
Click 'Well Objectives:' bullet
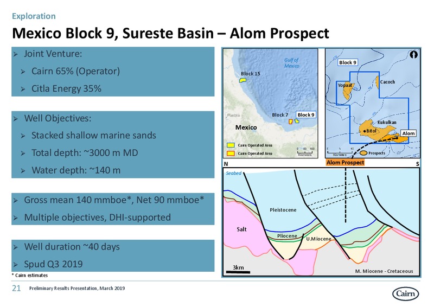[x=58, y=118]
